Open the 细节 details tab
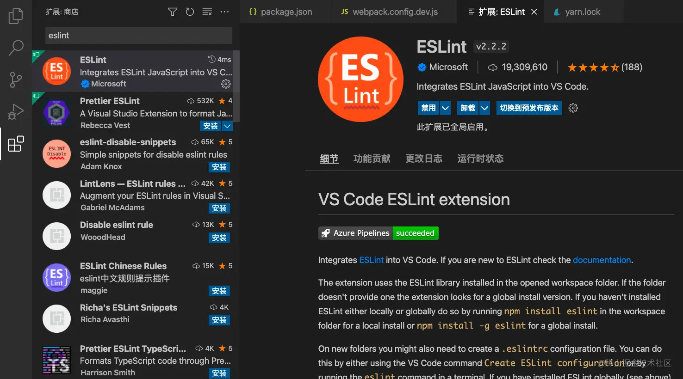 tap(329, 159)
